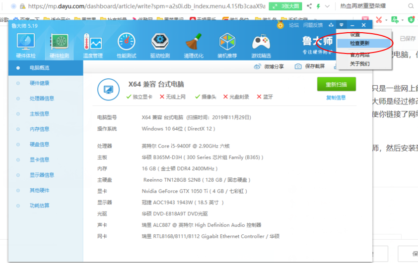Click the 光盘刻录 status indicator
The width and height of the screenshot is (418, 263).
(236, 97)
